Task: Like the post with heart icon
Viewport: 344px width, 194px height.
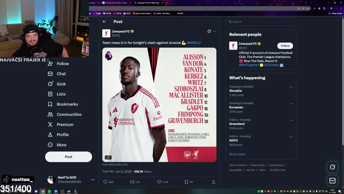Action: click(x=159, y=182)
